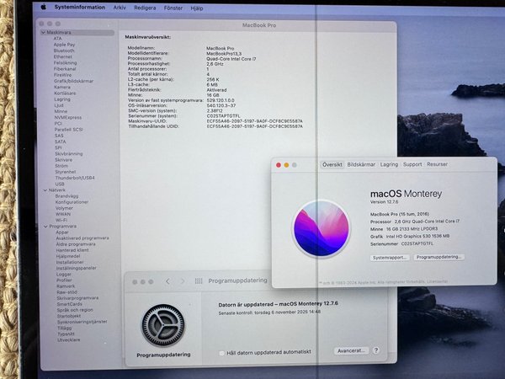Screen dimensions: 505x379
Task: Open the Apple menu
Action: point(44,7)
